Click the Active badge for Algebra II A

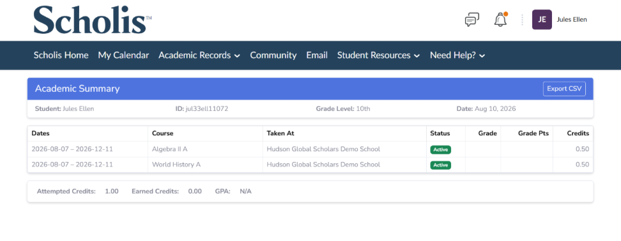click(x=440, y=150)
